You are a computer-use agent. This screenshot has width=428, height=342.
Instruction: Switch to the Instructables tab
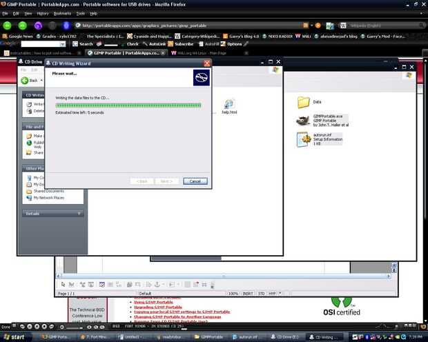[42, 53]
